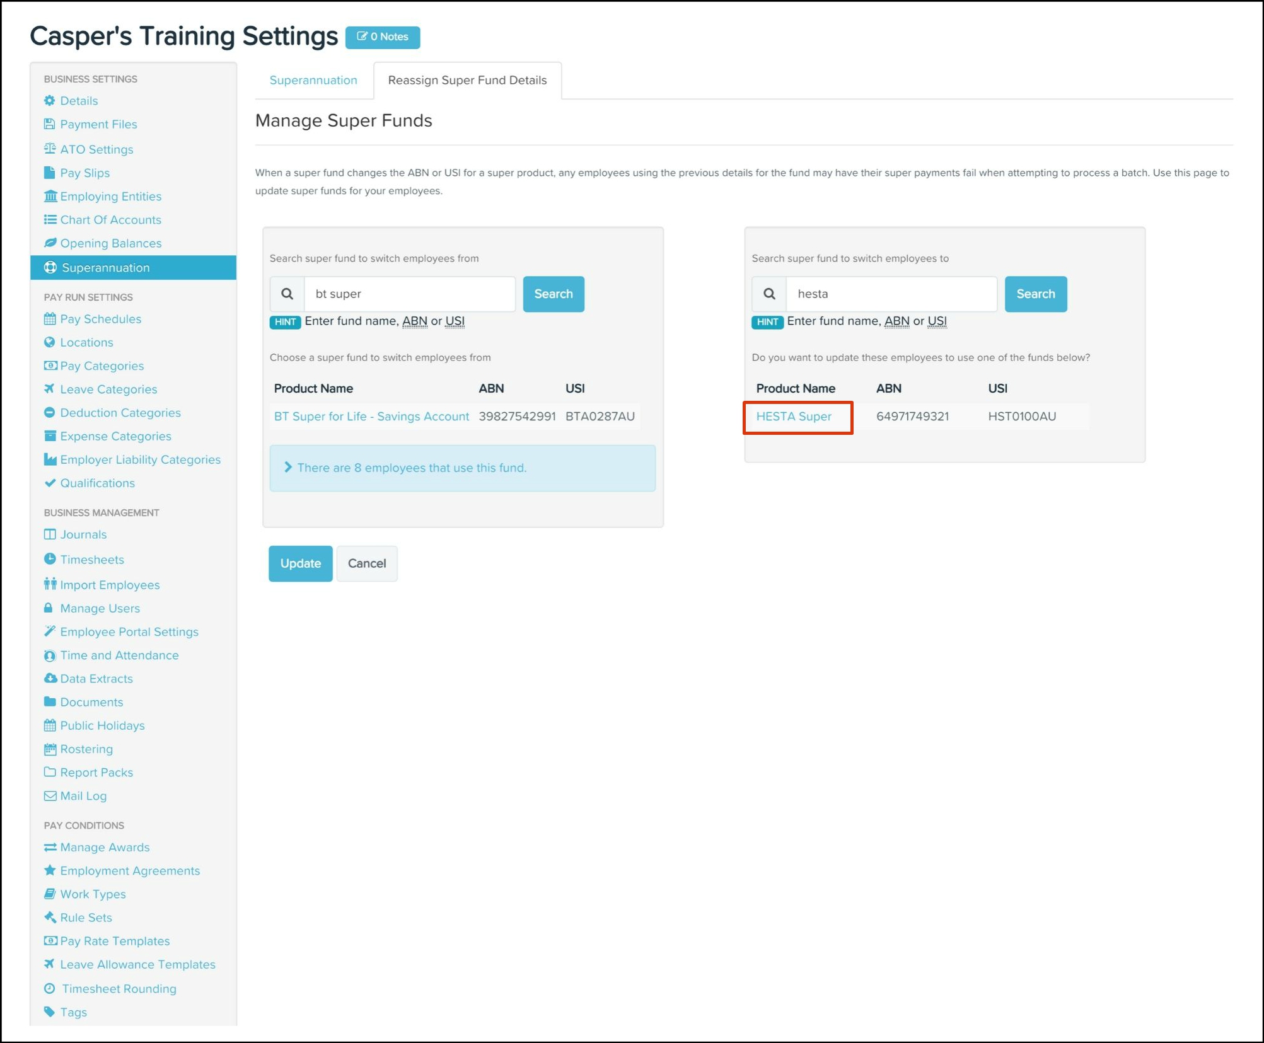Click the ATO Settings scales icon
Viewport: 1264px width, 1043px height.
point(50,149)
